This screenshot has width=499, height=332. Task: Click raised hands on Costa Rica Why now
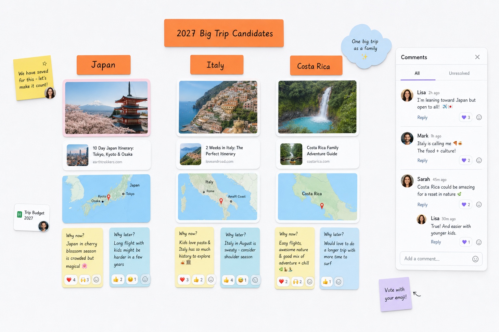[297, 281]
